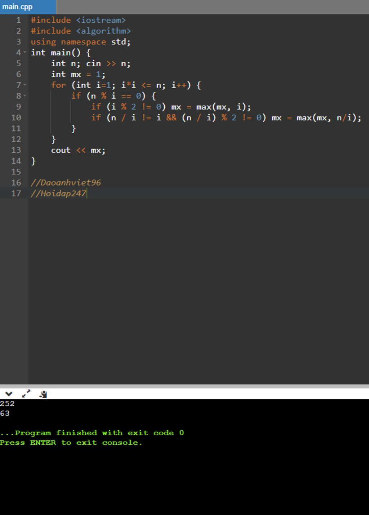
Task: Click the 'max(mx, n/i);' call on line 10
Action: (329, 117)
